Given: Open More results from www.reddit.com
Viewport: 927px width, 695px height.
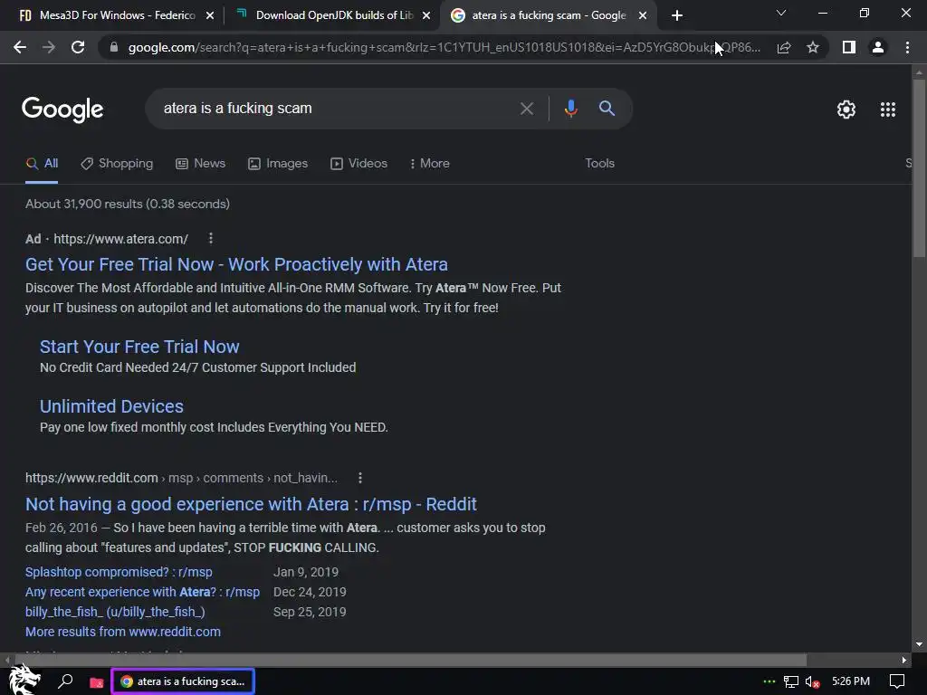Looking at the screenshot, I should pos(123,632).
